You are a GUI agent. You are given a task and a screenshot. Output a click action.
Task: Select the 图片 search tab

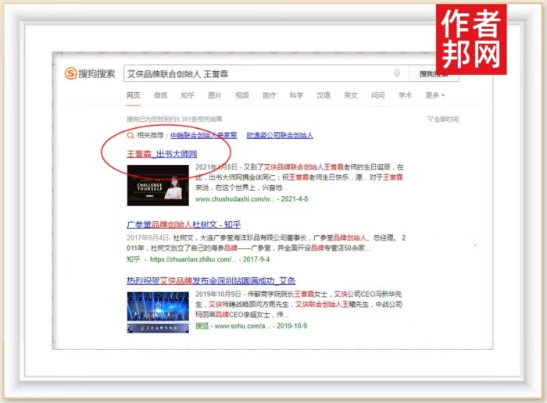click(x=214, y=95)
